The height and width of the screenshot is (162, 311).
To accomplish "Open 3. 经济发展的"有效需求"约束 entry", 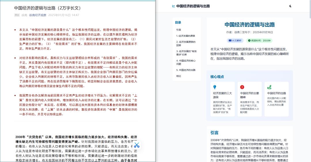I will pyautogui.click(x=186, y=53).
